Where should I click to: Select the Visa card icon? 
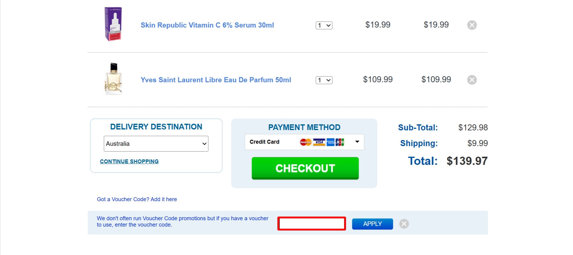tap(319, 142)
